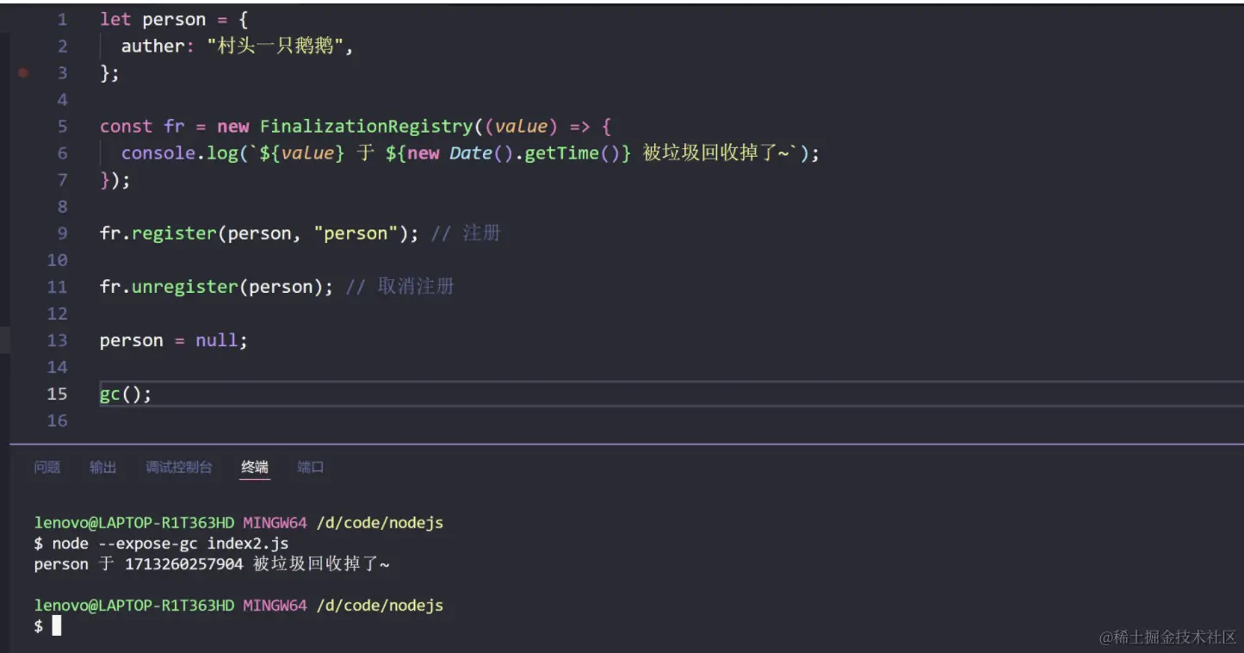Screen dimensions: 1244x653
Task: Click line number 1 in the gutter
Action: pyautogui.click(x=62, y=19)
